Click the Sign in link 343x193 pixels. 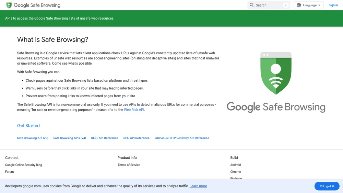pos(333,5)
